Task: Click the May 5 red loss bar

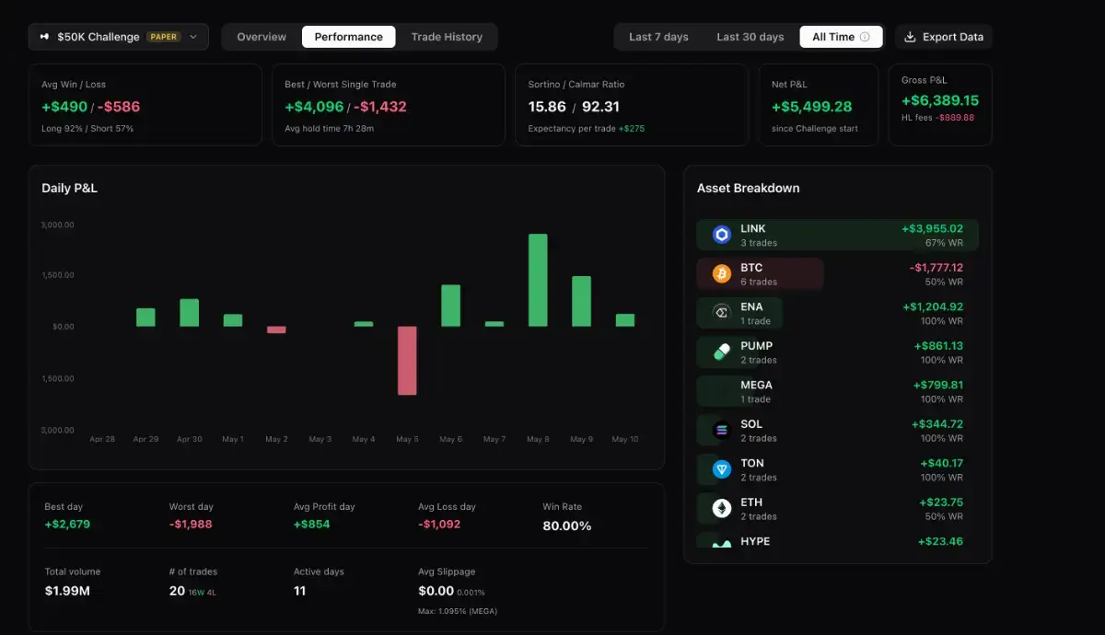Action: 407,361
